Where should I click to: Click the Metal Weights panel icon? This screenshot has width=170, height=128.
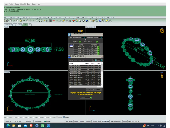pos(69,57)
